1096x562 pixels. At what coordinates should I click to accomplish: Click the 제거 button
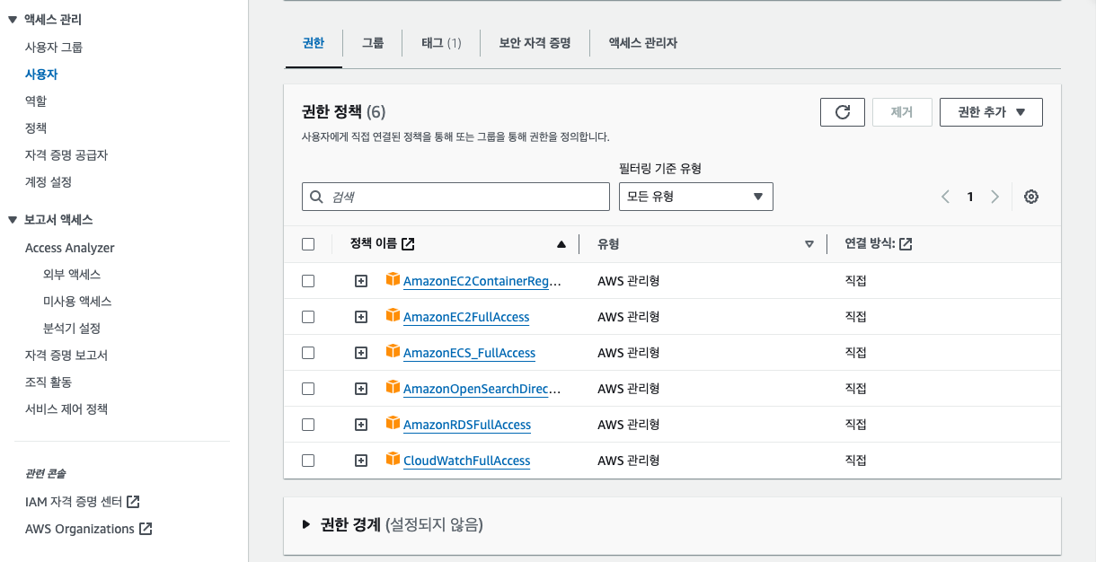point(902,112)
